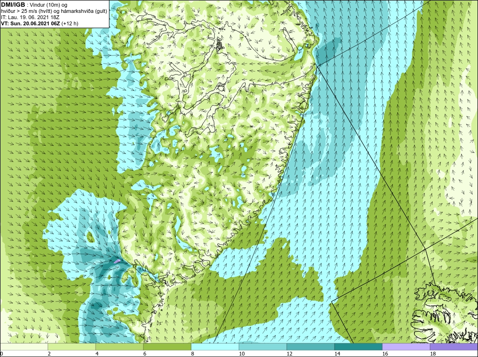This screenshot has height=357, width=478.
Task: Click the 'VT: Sun. 20.06.2021 06Z' valid time
Action: [x=31, y=23]
